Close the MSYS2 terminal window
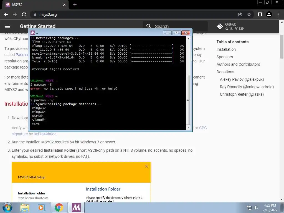Screen dimensions: 284x213 186,33
